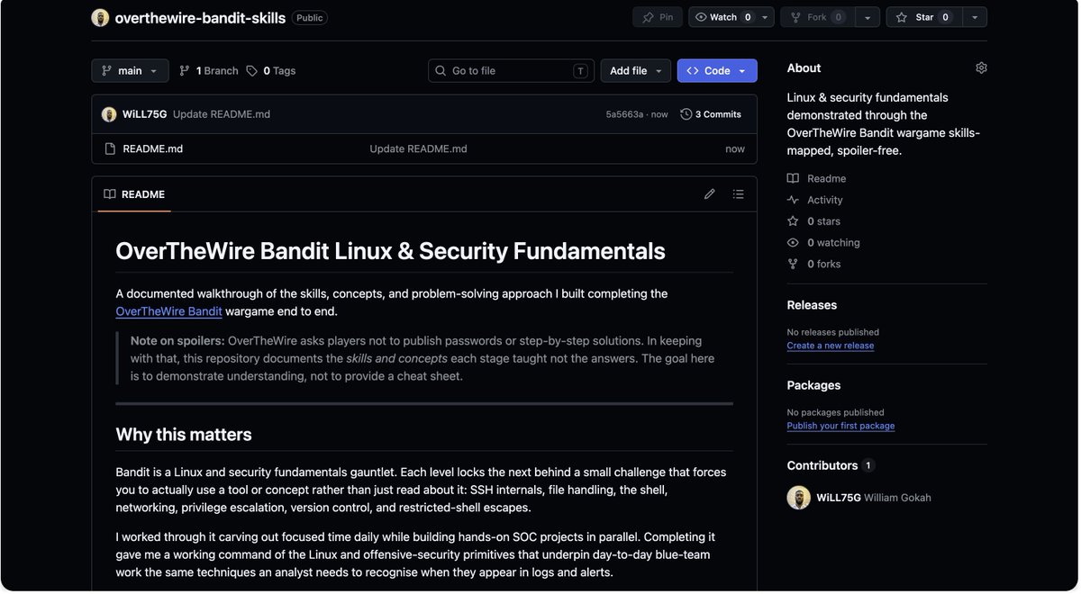Screen dimensions: 1081x594
Task: Click the repository owner avatar beside the title
Action: click(x=100, y=18)
